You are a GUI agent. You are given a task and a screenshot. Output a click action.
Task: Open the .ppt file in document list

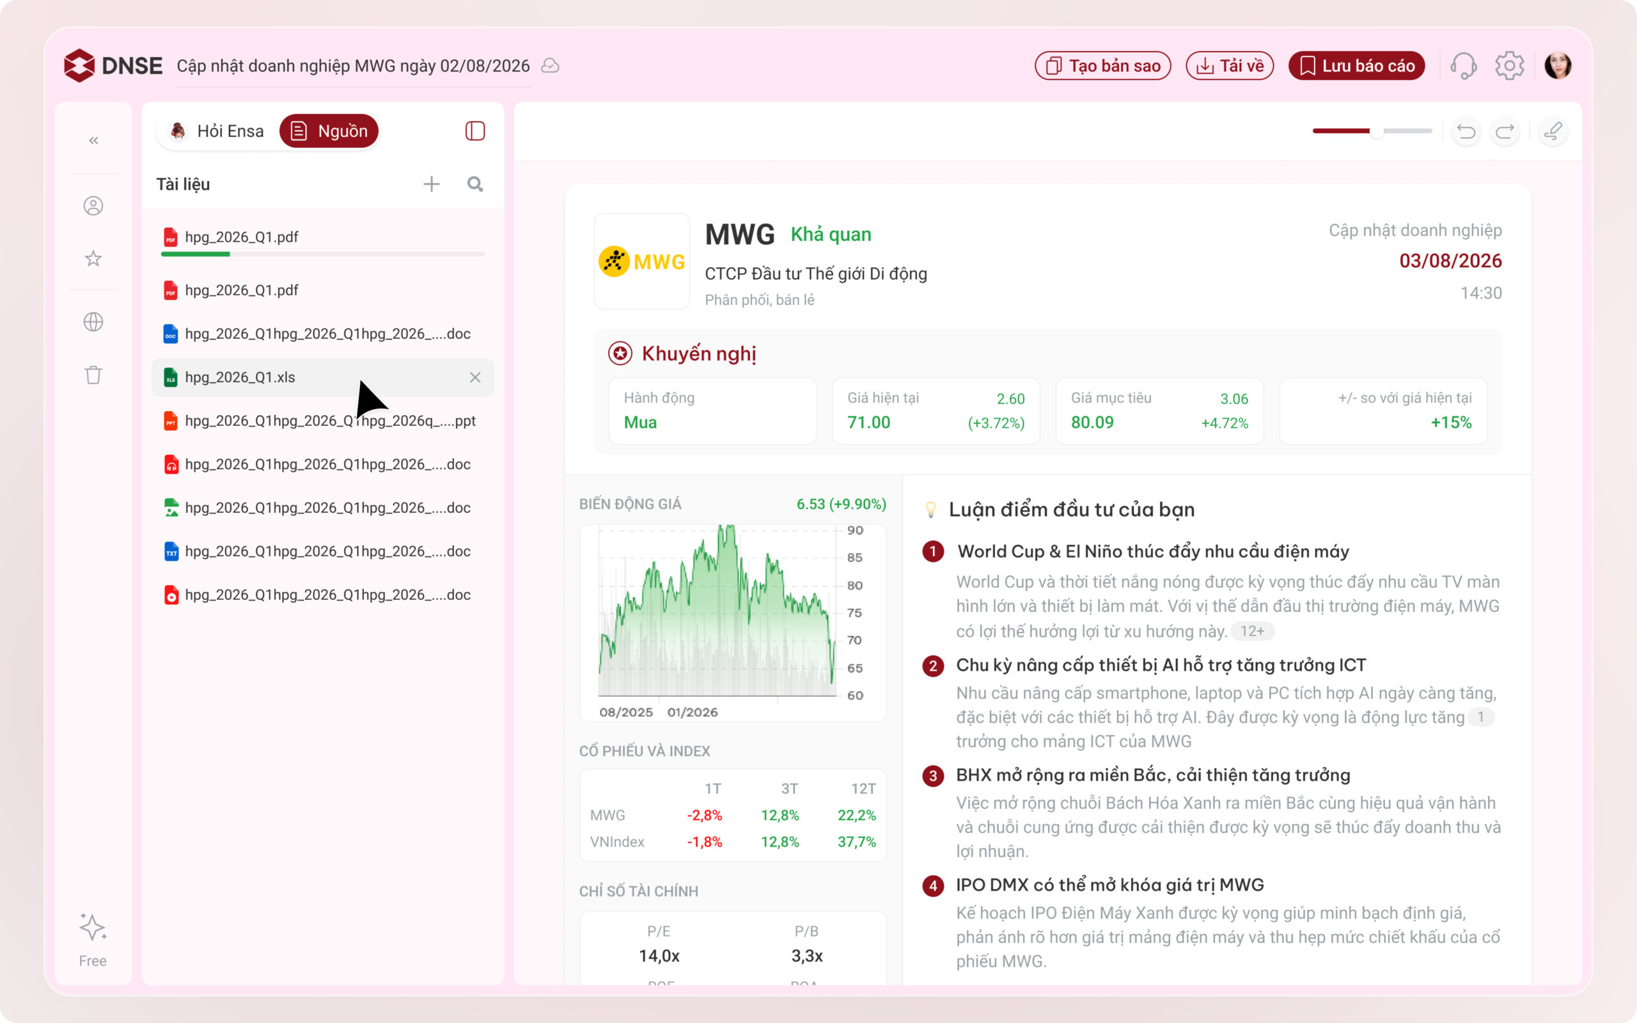(x=323, y=421)
